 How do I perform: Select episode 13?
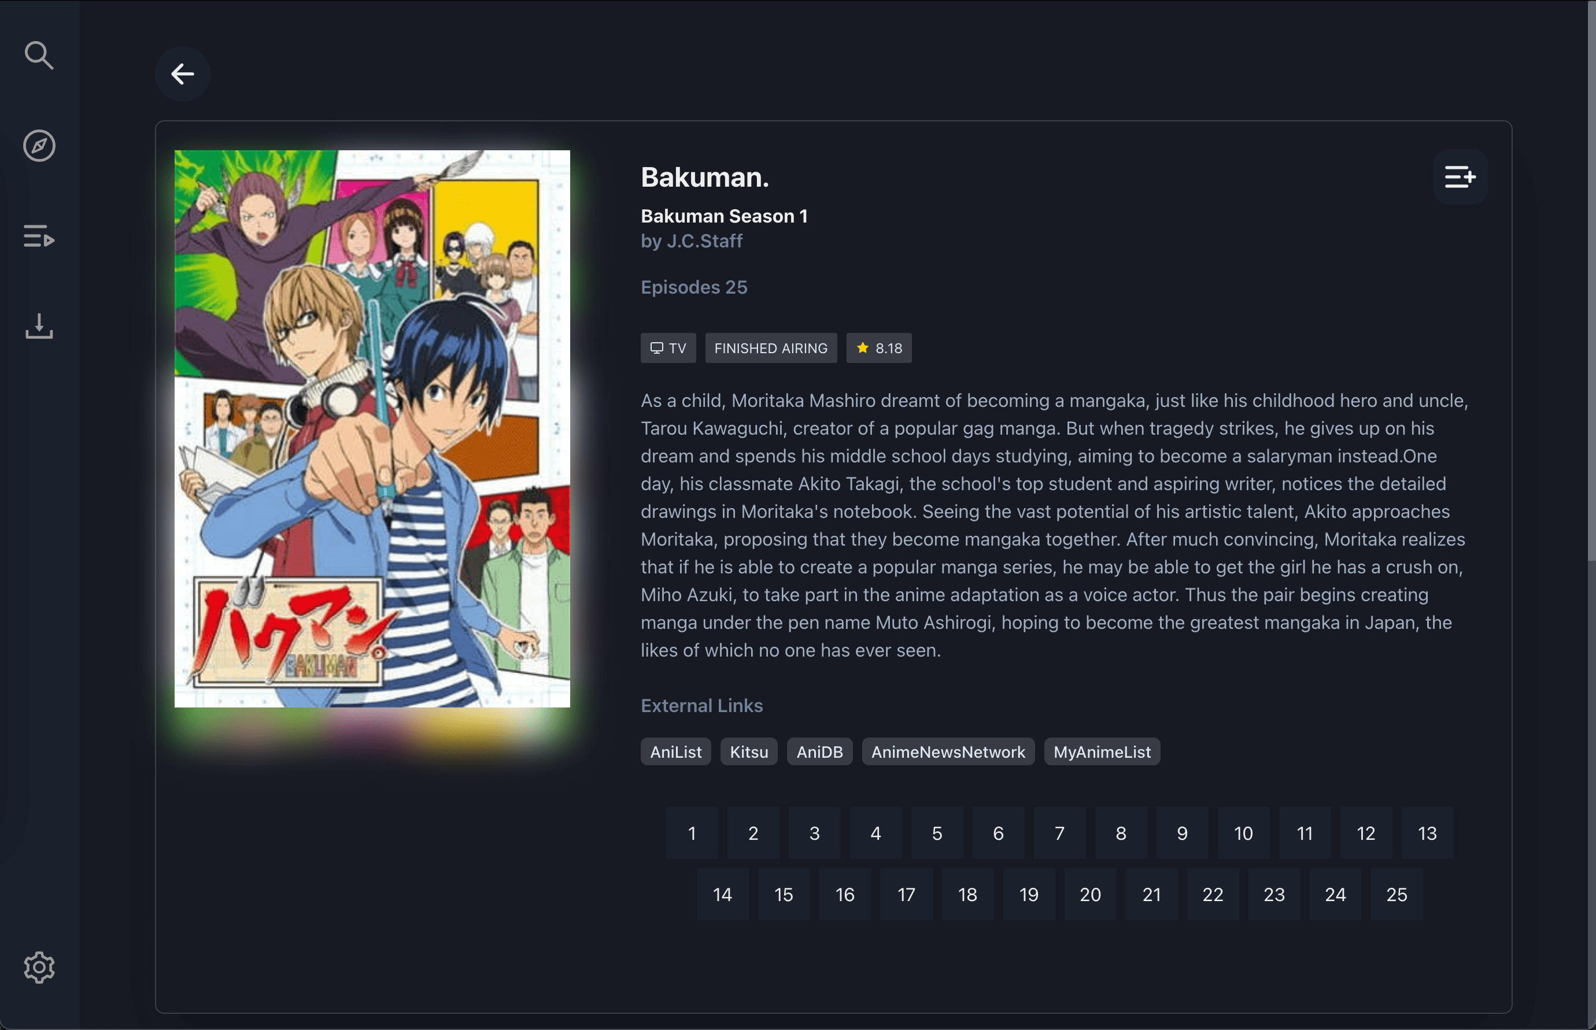pyautogui.click(x=1427, y=833)
